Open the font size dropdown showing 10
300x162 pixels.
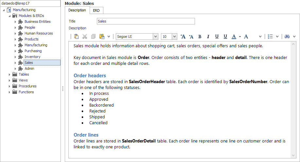click(x=174, y=37)
